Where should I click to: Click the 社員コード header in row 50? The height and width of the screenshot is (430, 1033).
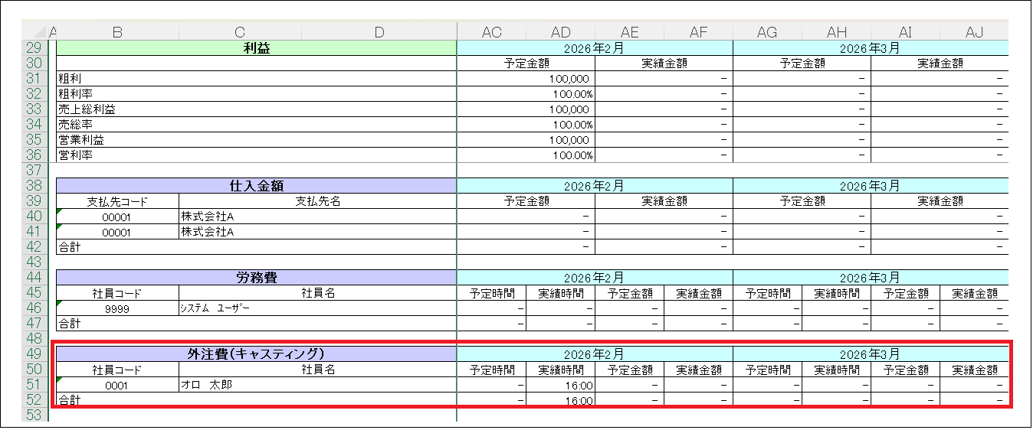(117, 369)
